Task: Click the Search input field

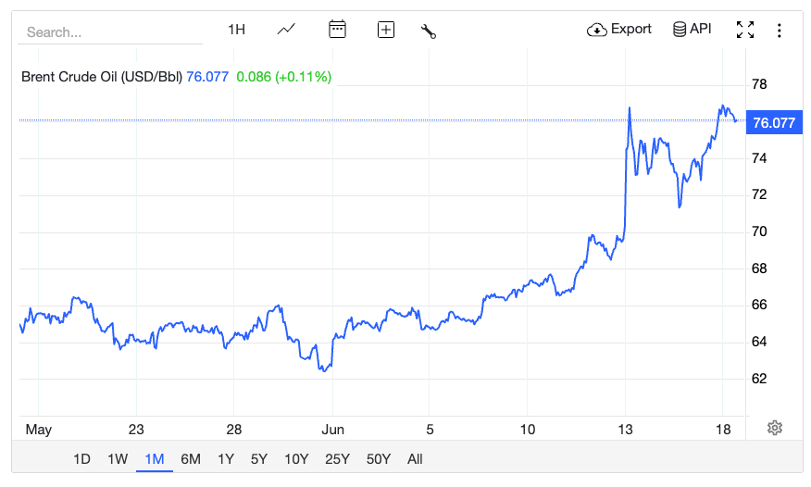Action: 110,31
